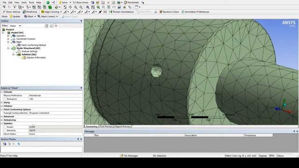Select Solution (A6) in the tree
Screen dimensions: 299x168
tap(29, 55)
